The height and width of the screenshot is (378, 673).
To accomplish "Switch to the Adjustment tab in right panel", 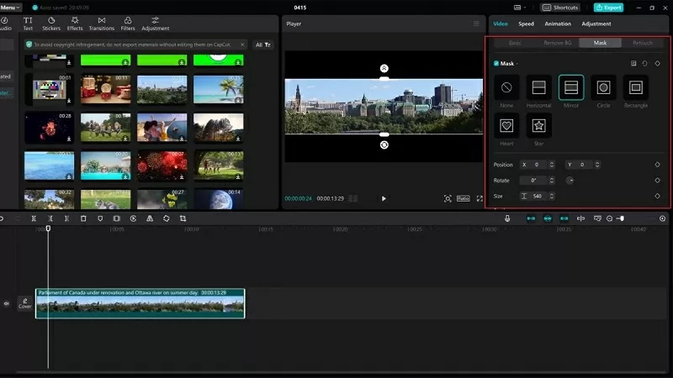I will pos(596,24).
